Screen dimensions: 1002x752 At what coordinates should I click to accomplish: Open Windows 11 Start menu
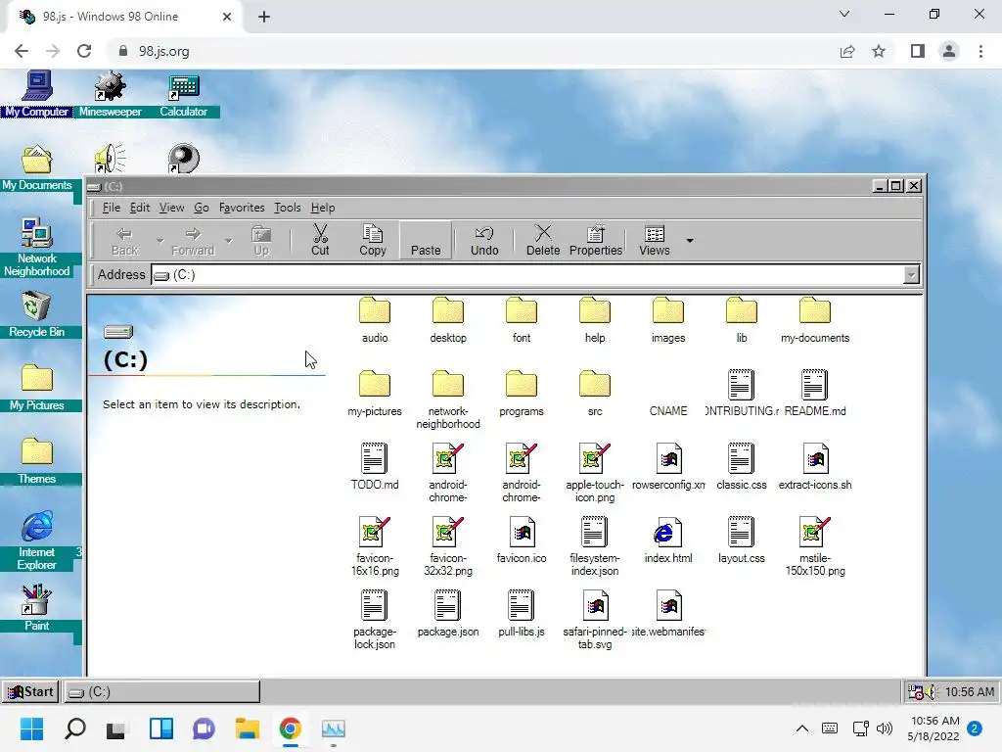tap(31, 728)
